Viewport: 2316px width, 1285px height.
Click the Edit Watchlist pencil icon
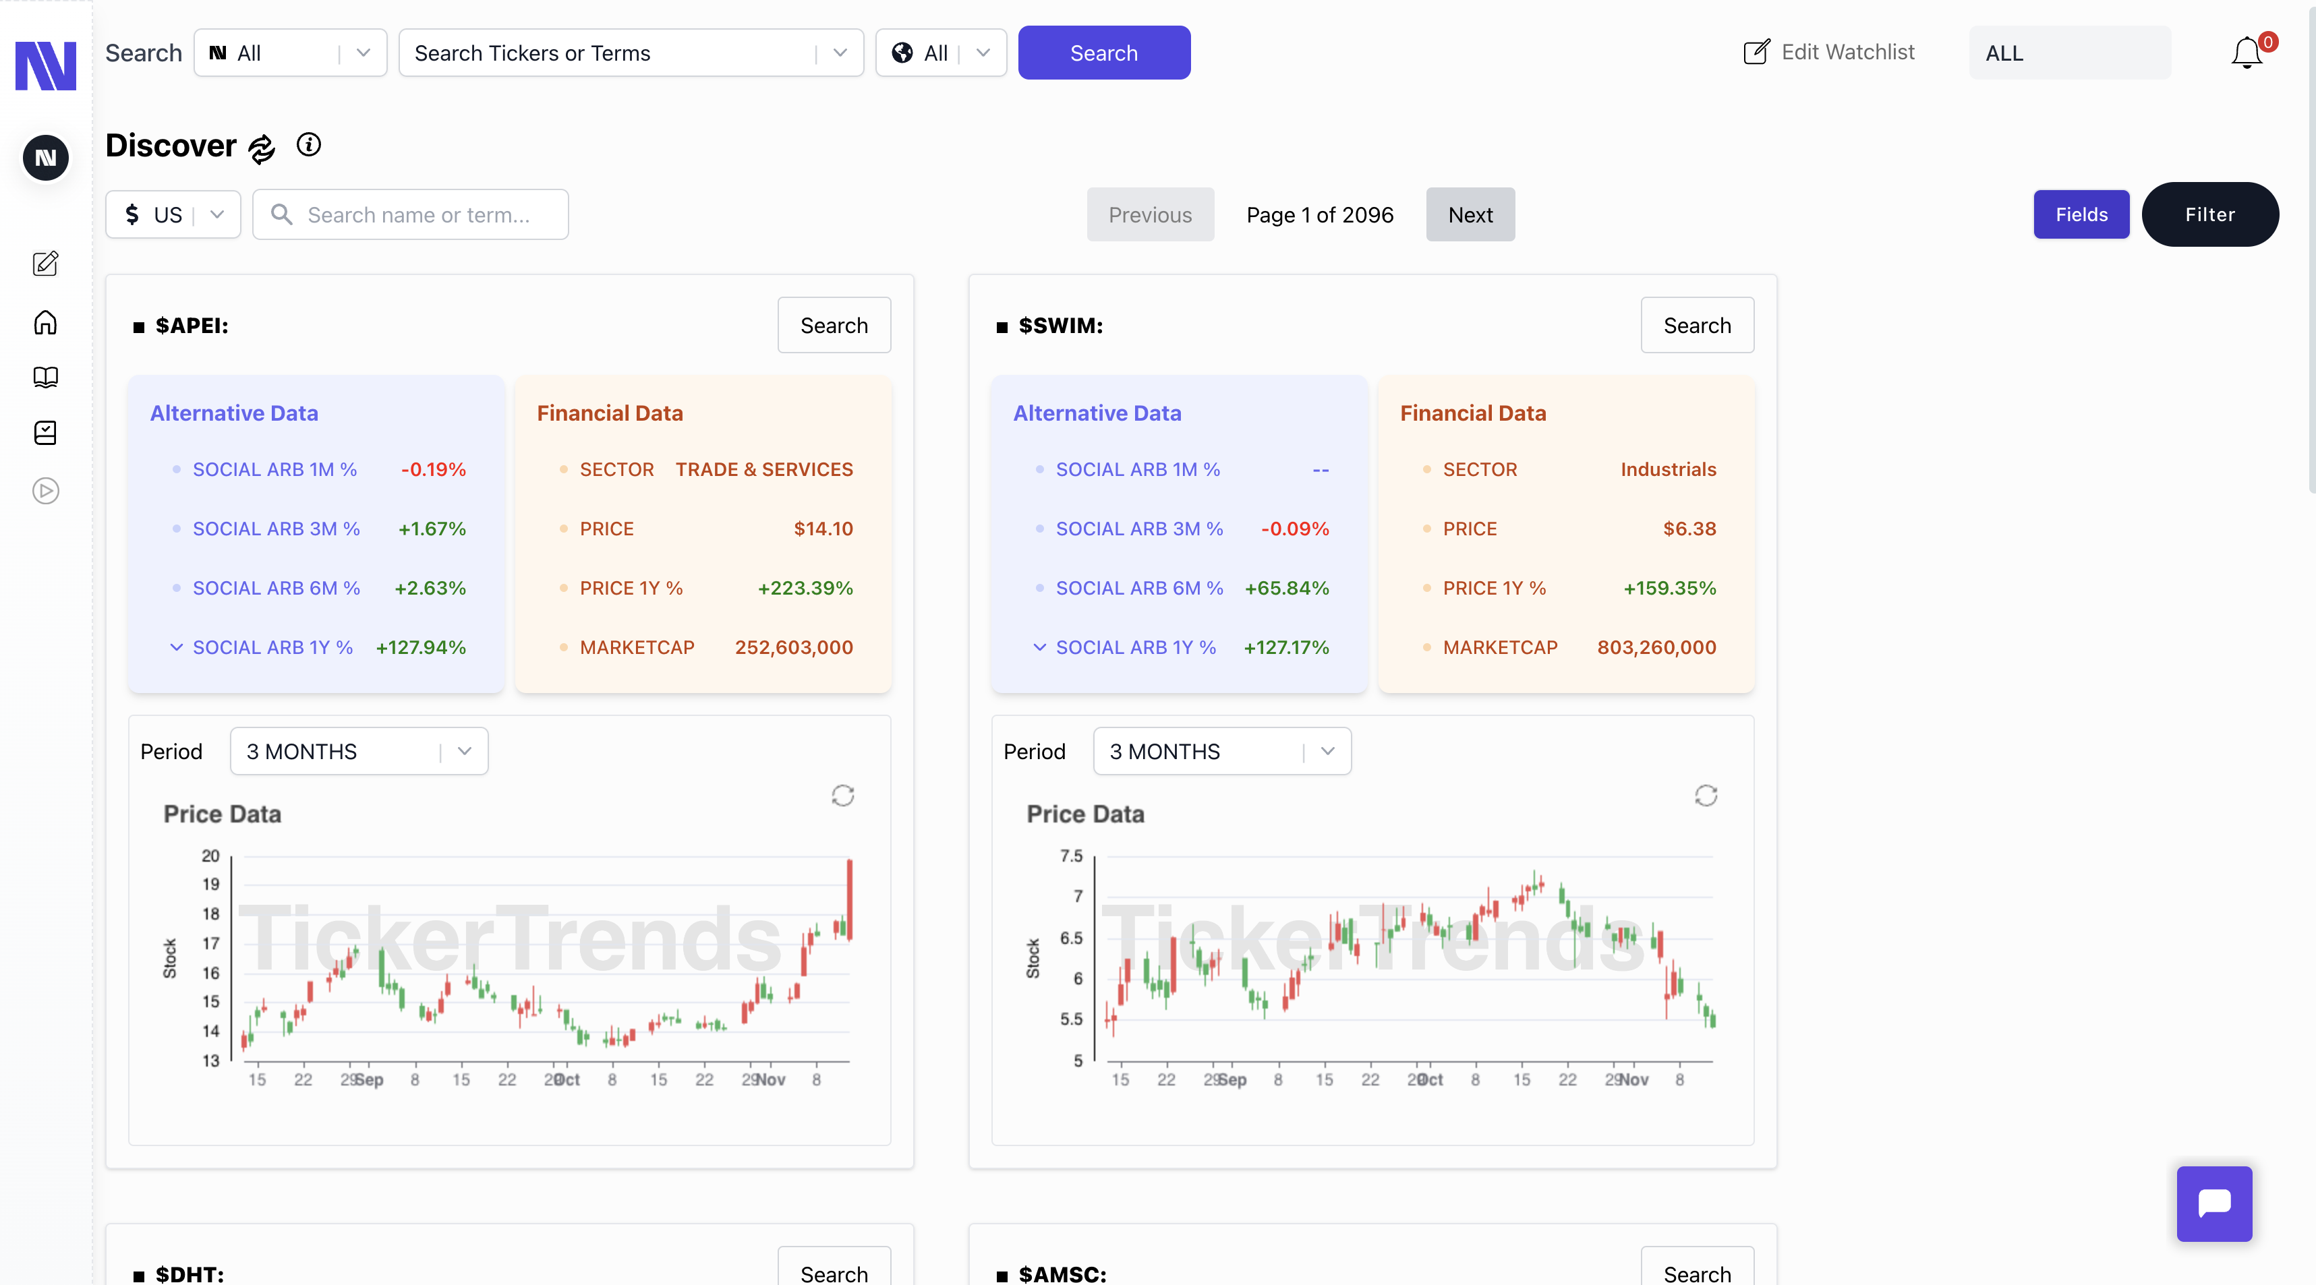pyautogui.click(x=1757, y=52)
